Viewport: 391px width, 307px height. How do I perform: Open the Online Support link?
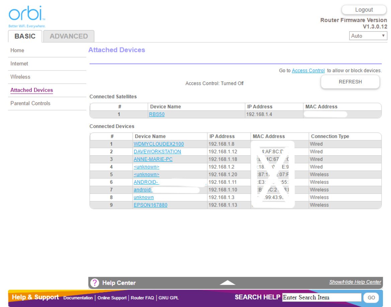tap(112, 298)
